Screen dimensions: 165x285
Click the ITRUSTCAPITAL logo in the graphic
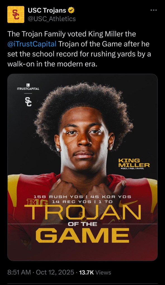(28, 87)
